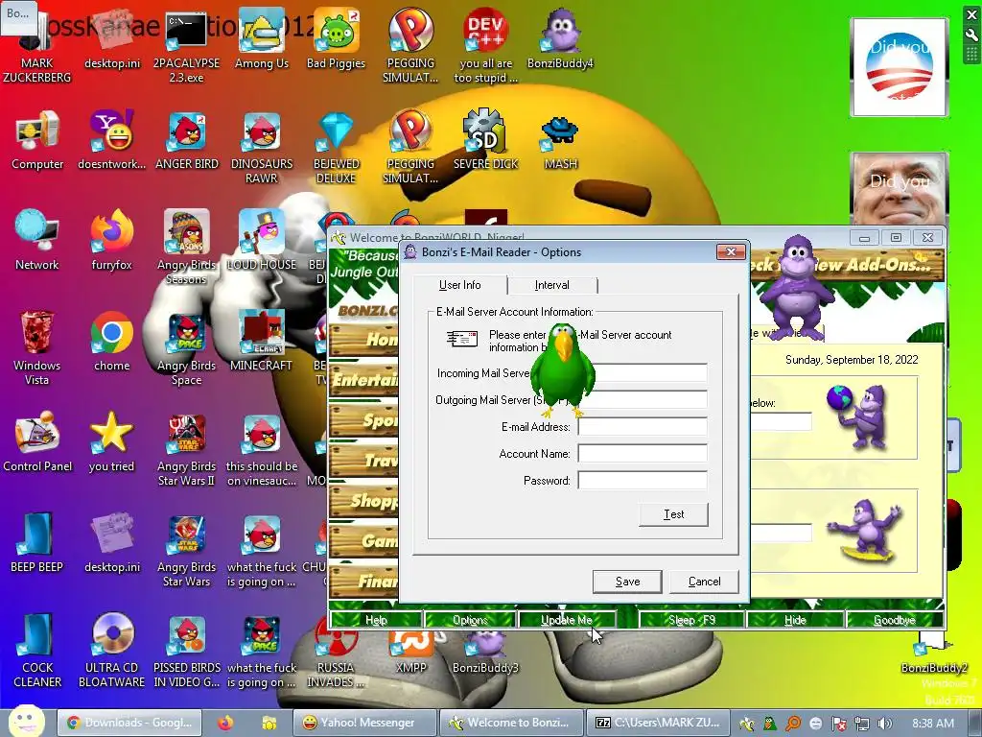Image resolution: width=982 pixels, height=737 pixels.
Task: Click the wrench icon on gadget sidebar
Action: [x=972, y=36]
